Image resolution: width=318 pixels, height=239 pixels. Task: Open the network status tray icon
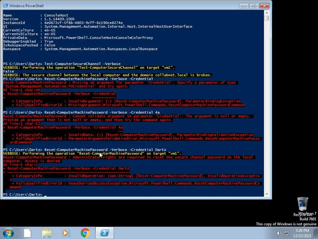coord(287,233)
